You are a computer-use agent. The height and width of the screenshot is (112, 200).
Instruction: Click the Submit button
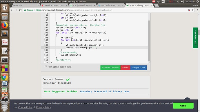pos(125,68)
